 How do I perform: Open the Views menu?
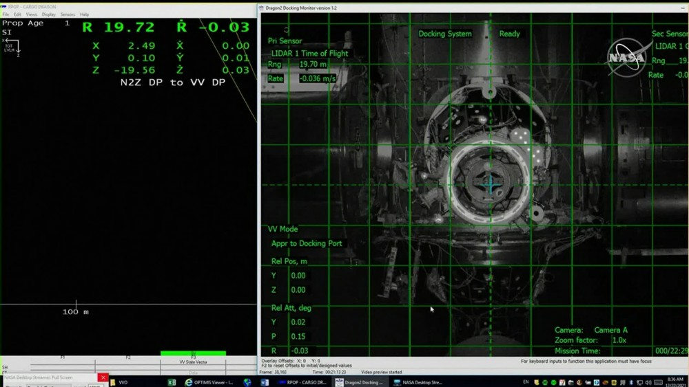click(32, 14)
